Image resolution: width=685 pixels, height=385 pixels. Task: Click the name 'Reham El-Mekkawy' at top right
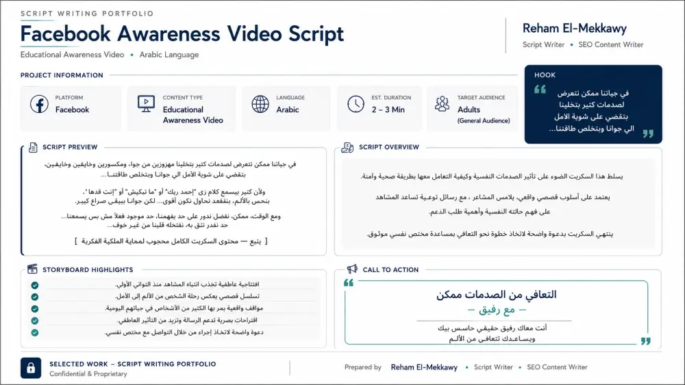click(575, 28)
